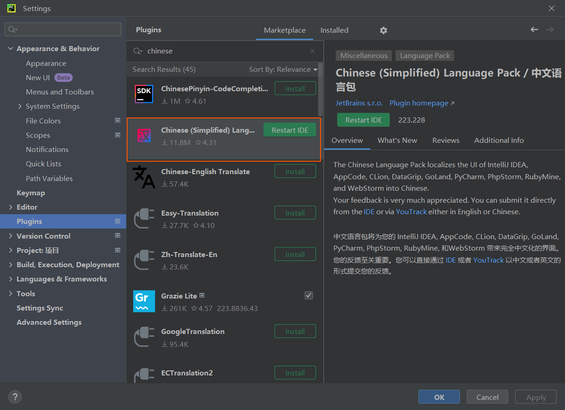Viewport: 565px width, 410px height.
Task: Click the Language Pack tag
Action: [425, 56]
